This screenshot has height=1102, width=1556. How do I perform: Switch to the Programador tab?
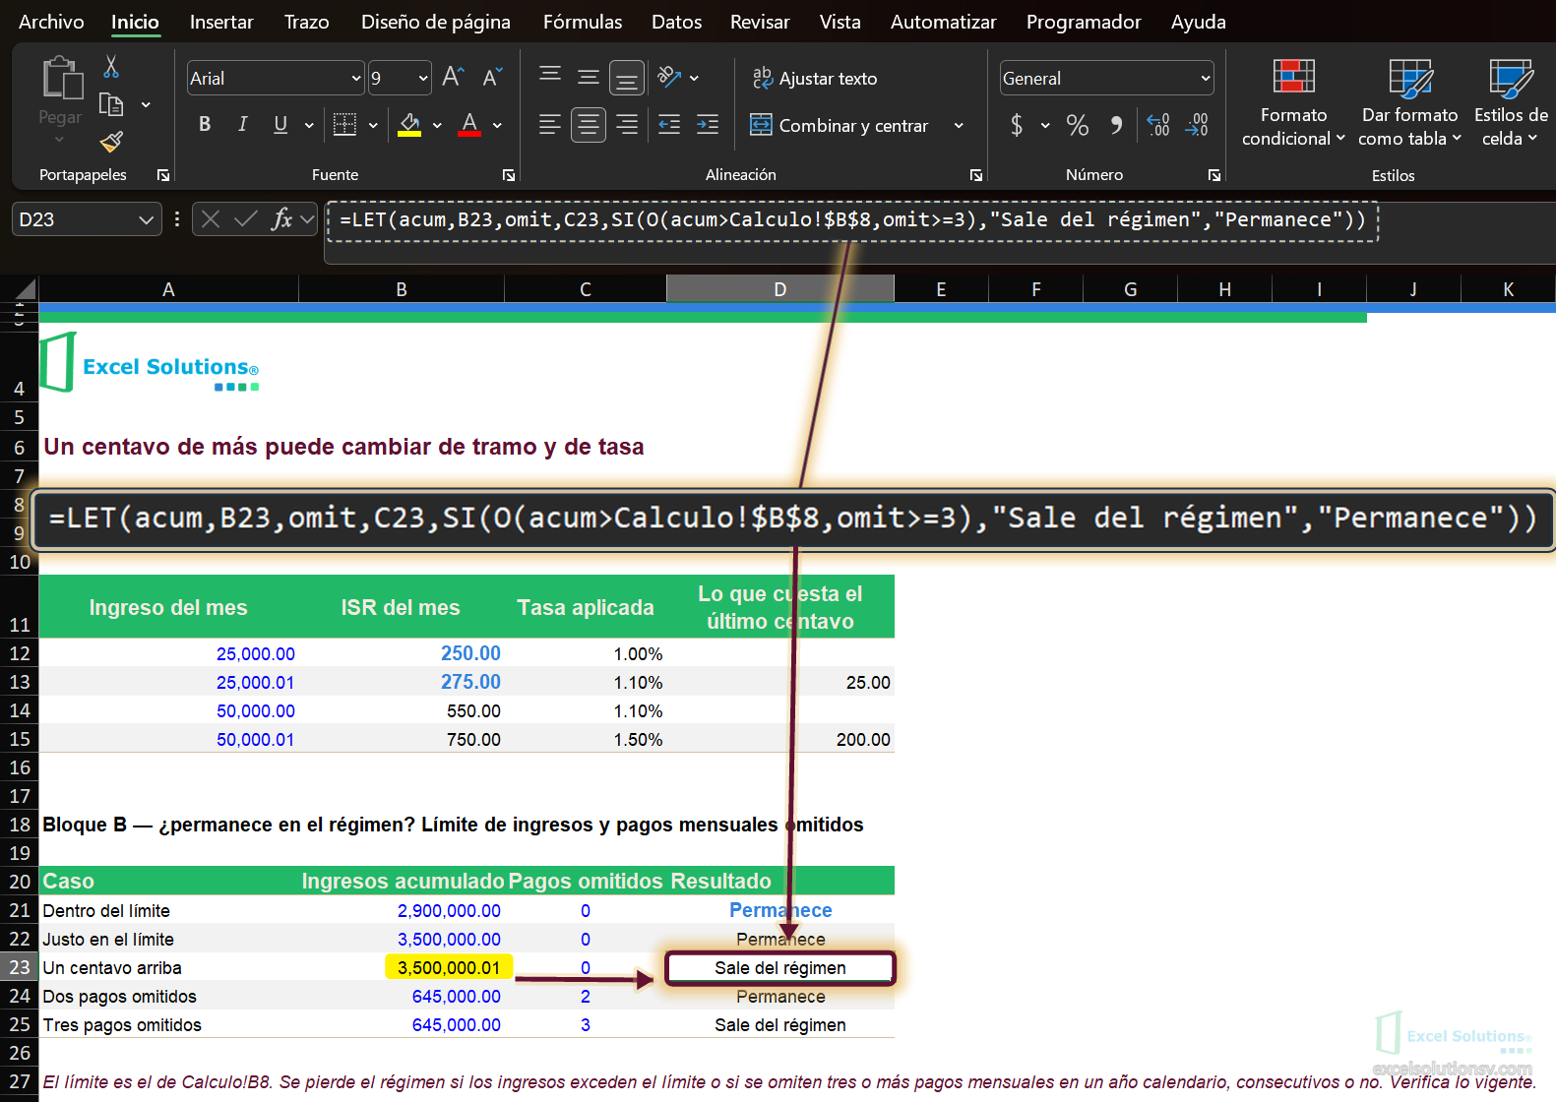pyautogui.click(x=1084, y=22)
